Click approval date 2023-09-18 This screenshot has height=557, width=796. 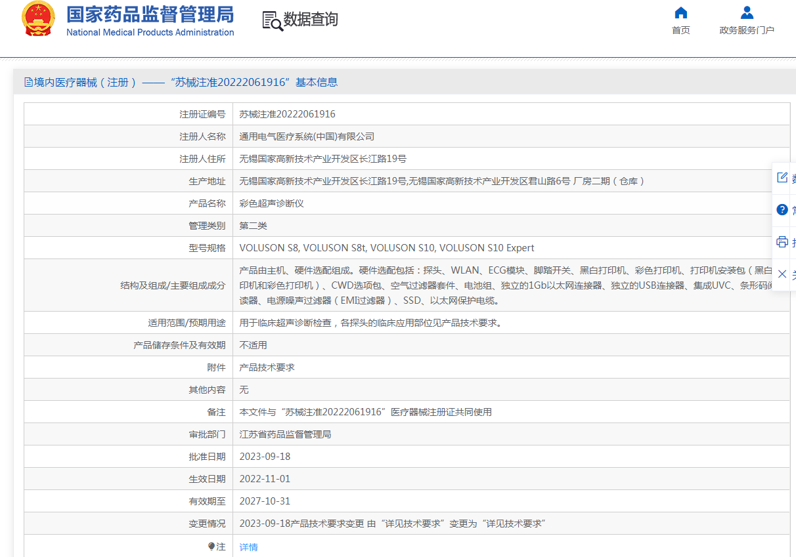(265, 457)
